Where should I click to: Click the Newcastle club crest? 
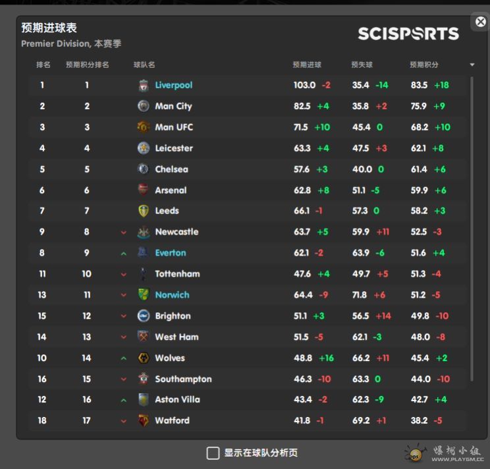144,232
